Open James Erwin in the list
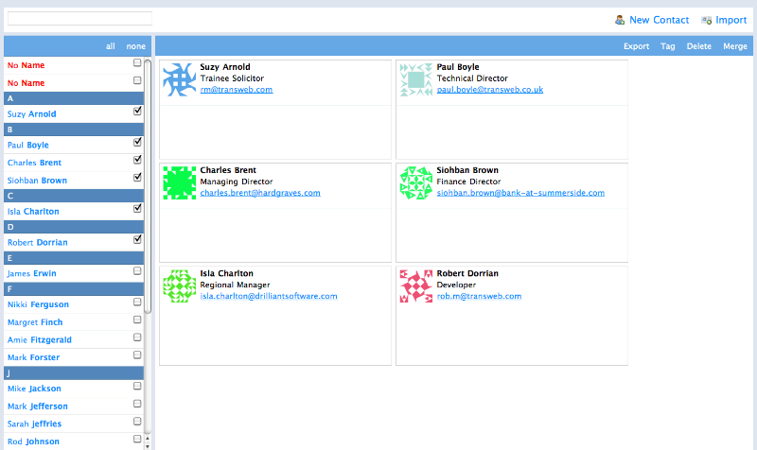 [32, 273]
